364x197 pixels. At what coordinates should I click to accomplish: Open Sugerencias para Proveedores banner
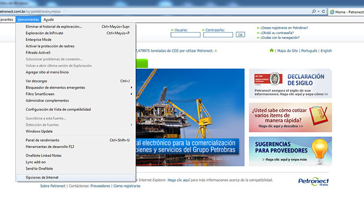(x=291, y=151)
